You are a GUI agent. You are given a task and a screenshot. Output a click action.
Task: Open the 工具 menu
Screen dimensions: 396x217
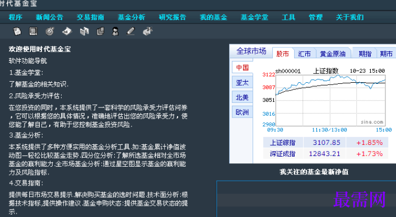click(x=288, y=17)
